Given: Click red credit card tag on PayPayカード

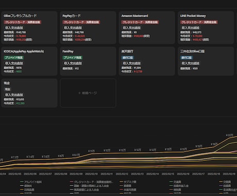Looking at the screenshot, I should click(81, 22).
